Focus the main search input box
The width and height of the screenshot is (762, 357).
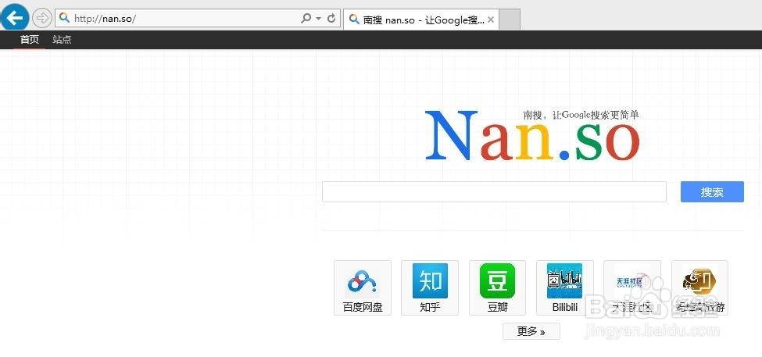point(494,192)
